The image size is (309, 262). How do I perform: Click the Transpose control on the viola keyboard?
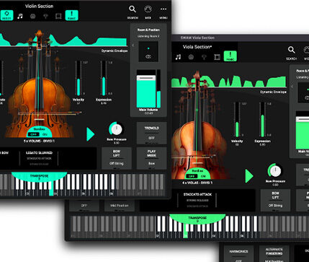pos(197,219)
